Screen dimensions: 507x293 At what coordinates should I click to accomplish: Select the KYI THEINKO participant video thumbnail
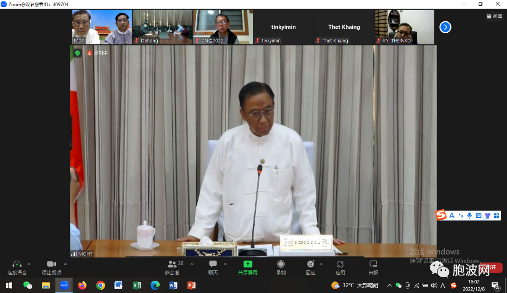point(405,27)
